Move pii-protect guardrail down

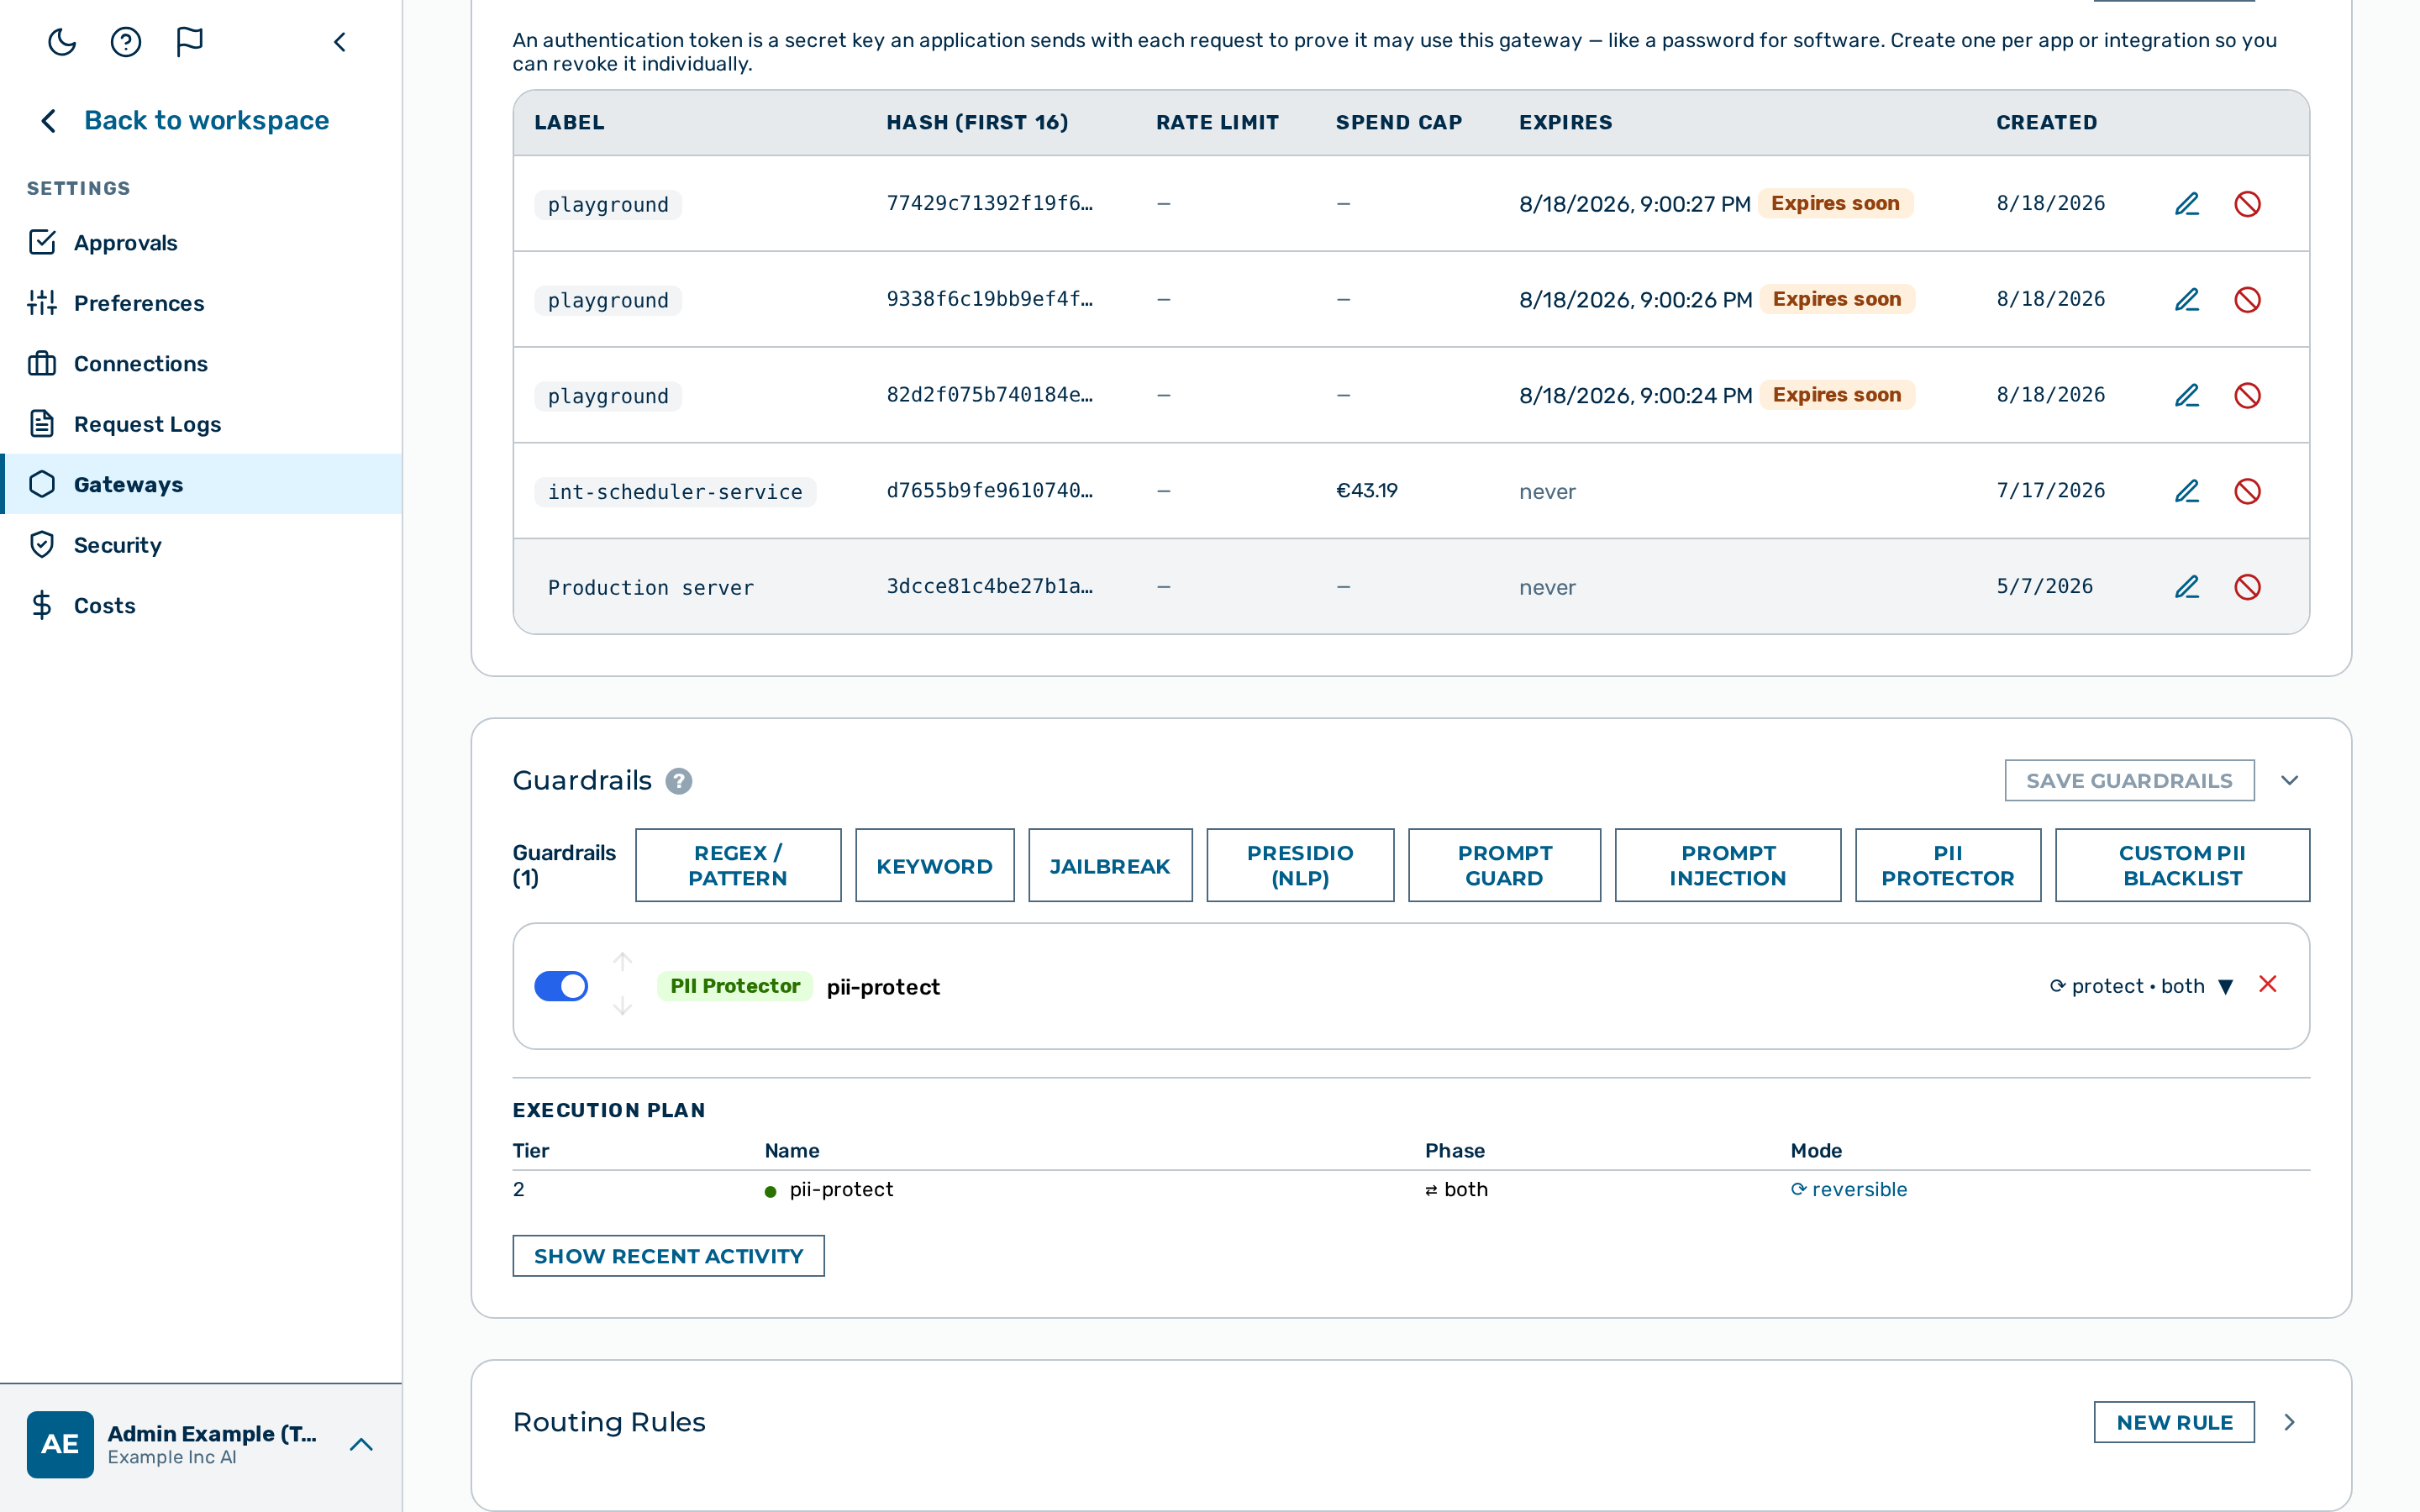tap(622, 1006)
